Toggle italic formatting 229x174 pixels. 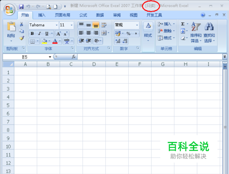pos(39,33)
